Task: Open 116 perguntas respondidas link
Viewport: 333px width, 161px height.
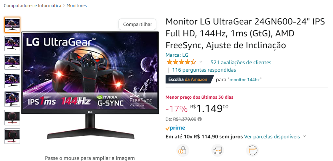Action: [x=204, y=70]
